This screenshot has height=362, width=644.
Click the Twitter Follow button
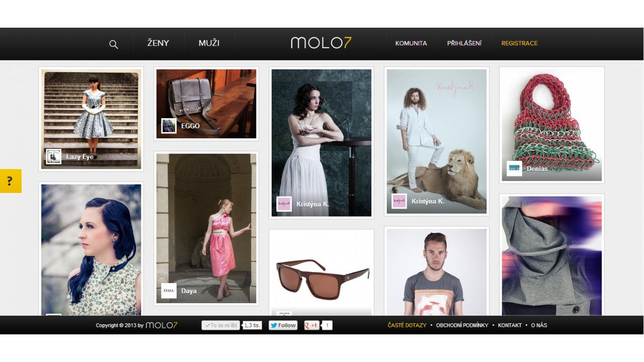click(283, 325)
